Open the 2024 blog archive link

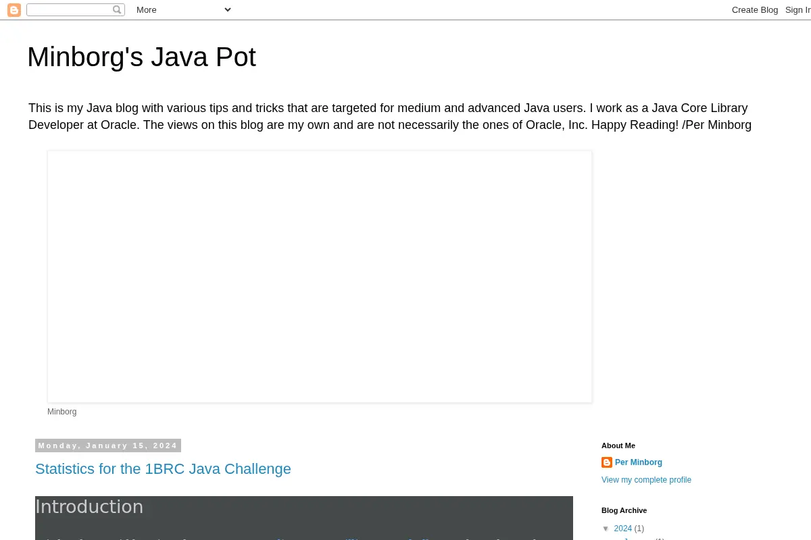[622, 529]
